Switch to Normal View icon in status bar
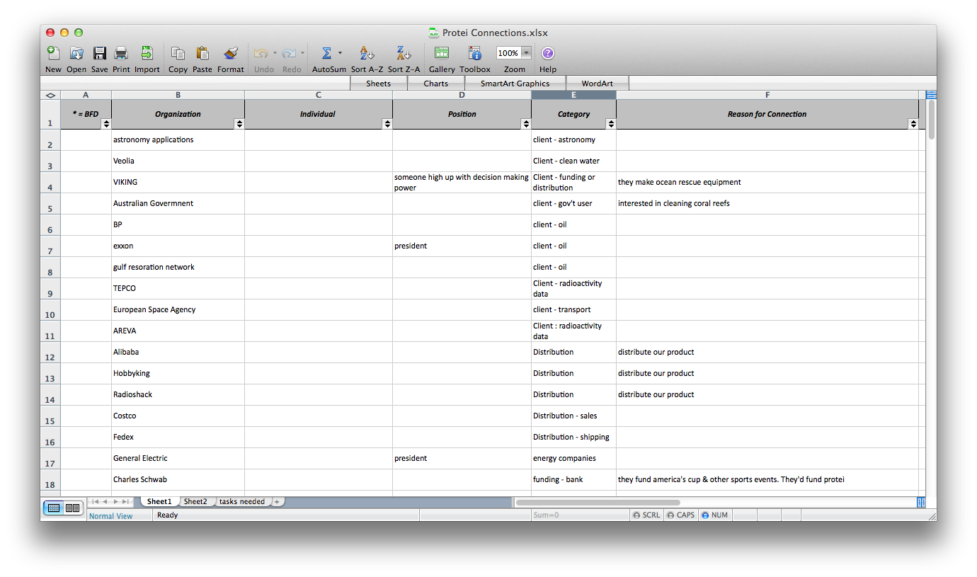Viewport: 977px width, 577px height. coord(55,508)
